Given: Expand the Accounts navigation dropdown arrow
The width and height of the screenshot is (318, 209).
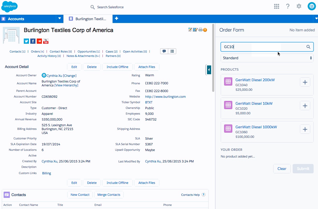Looking at the screenshot, I should 60,19.
